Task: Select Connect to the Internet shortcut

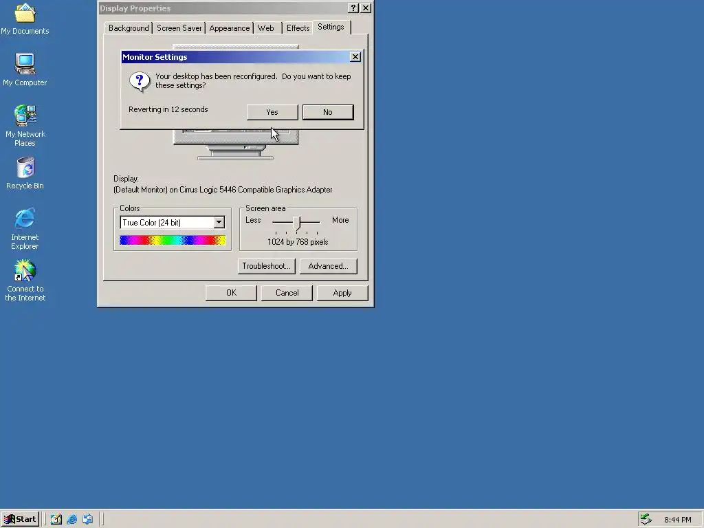Action: click(25, 280)
